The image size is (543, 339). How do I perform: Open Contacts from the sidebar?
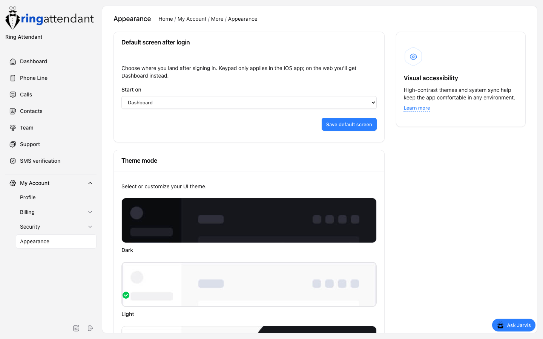[51, 111]
